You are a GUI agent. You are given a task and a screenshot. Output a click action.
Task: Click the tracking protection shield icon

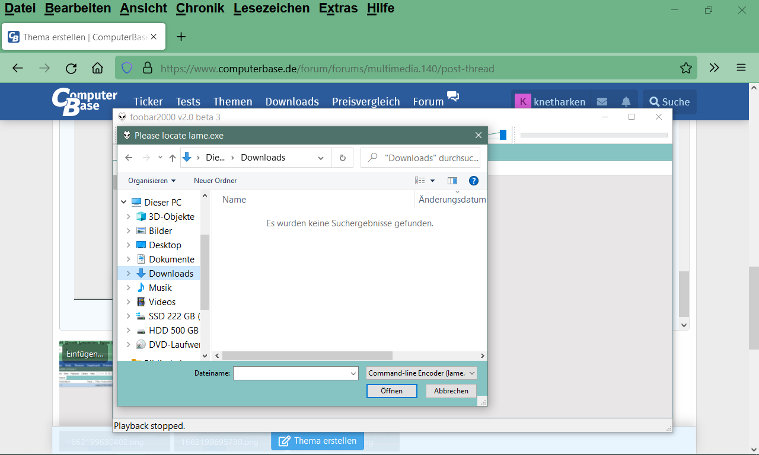[127, 68]
